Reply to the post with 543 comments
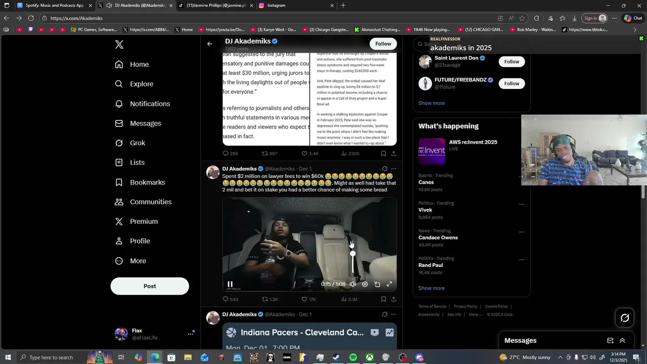This screenshot has height=364, width=647. pyautogui.click(x=230, y=299)
